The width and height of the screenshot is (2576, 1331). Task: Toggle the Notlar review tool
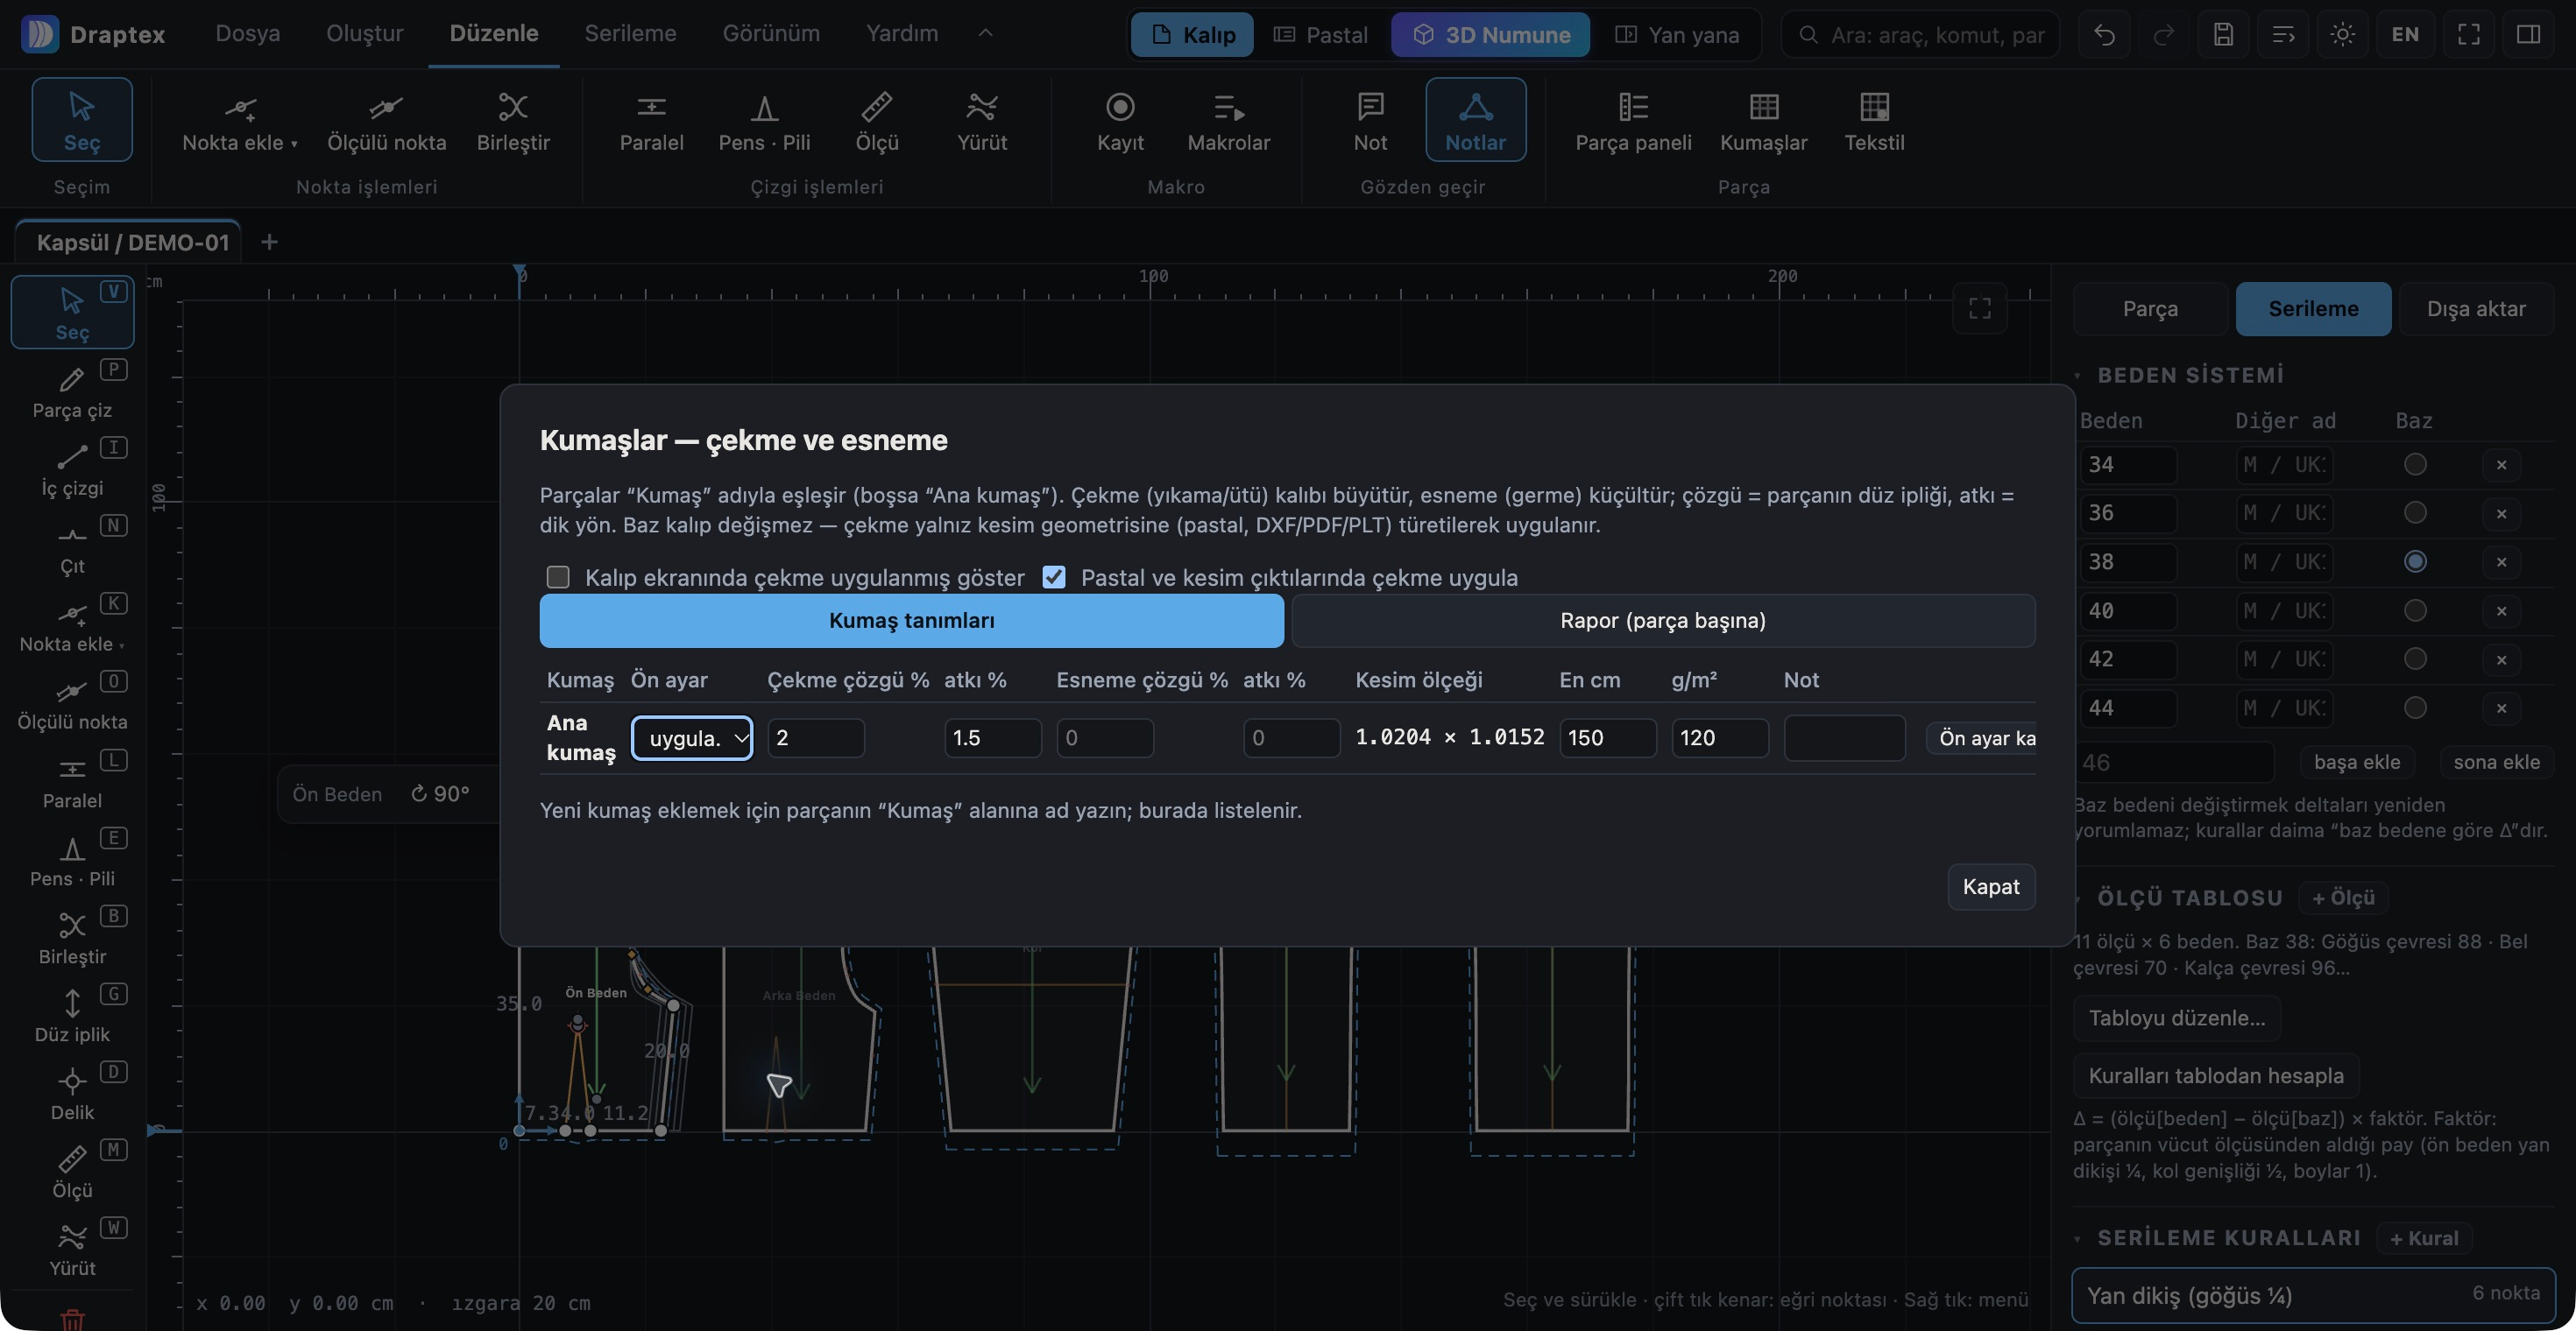click(1475, 120)
